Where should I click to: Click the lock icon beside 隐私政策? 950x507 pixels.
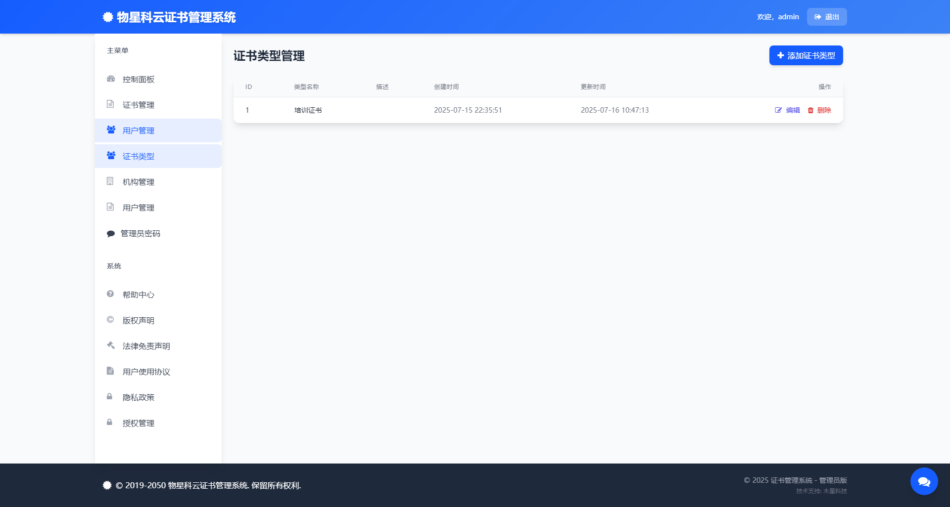point(110,397)
